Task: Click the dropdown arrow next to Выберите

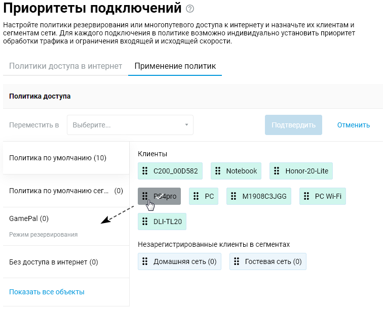Action: click(186, 125)
